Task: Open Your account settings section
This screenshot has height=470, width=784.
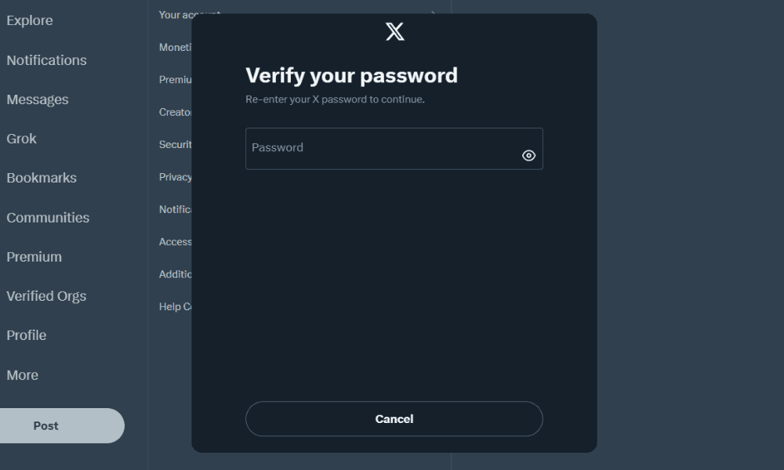Action: click(x=176, y=14)
